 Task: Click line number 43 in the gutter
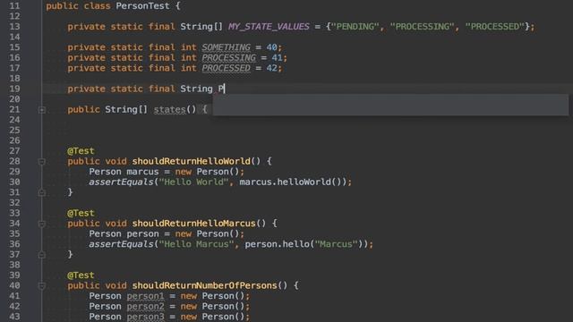pos(14,316)
